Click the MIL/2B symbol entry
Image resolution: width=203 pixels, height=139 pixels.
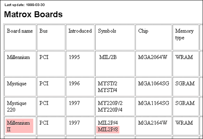[x=108, y=57]
